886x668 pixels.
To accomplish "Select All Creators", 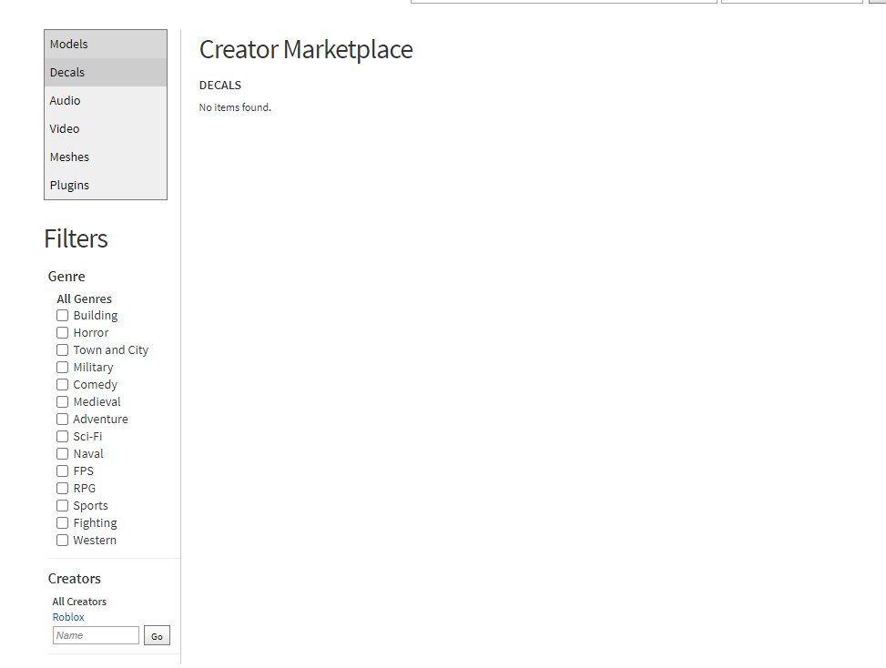I will (x=78, y=601).
